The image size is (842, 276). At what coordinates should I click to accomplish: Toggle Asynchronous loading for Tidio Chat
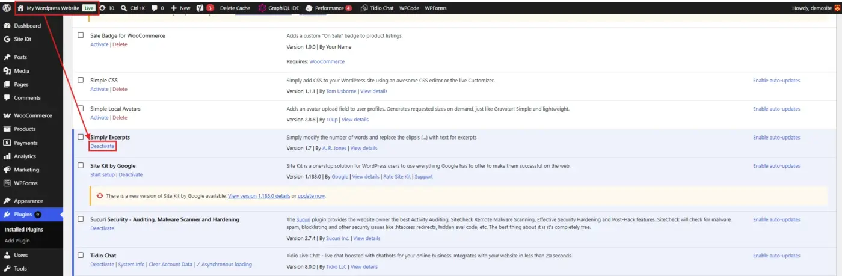tap(224, 265)
